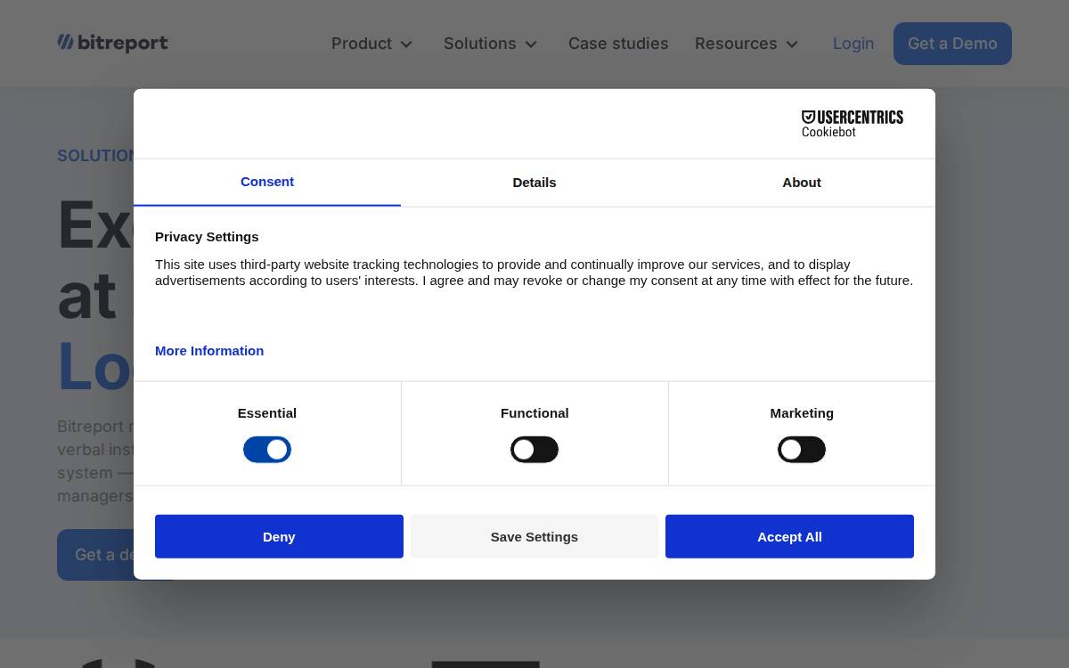
Task: Click the Privacy Settings heading
Action: (x=207, y=237)
